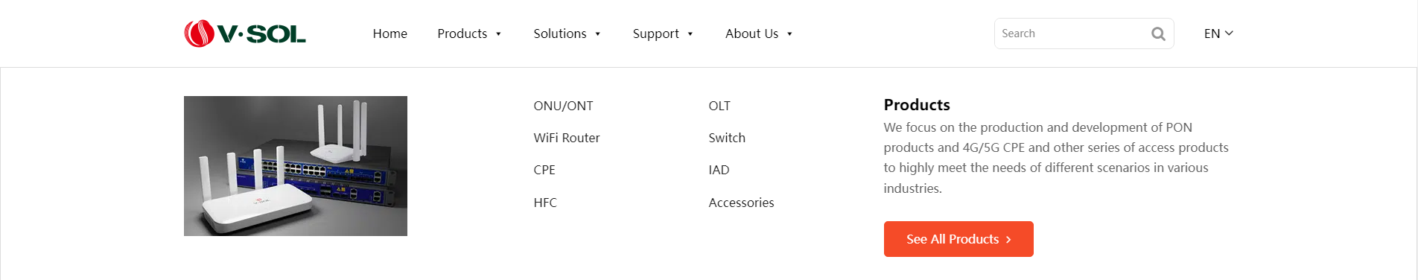Open the Switch product category

tap(727, 138)
